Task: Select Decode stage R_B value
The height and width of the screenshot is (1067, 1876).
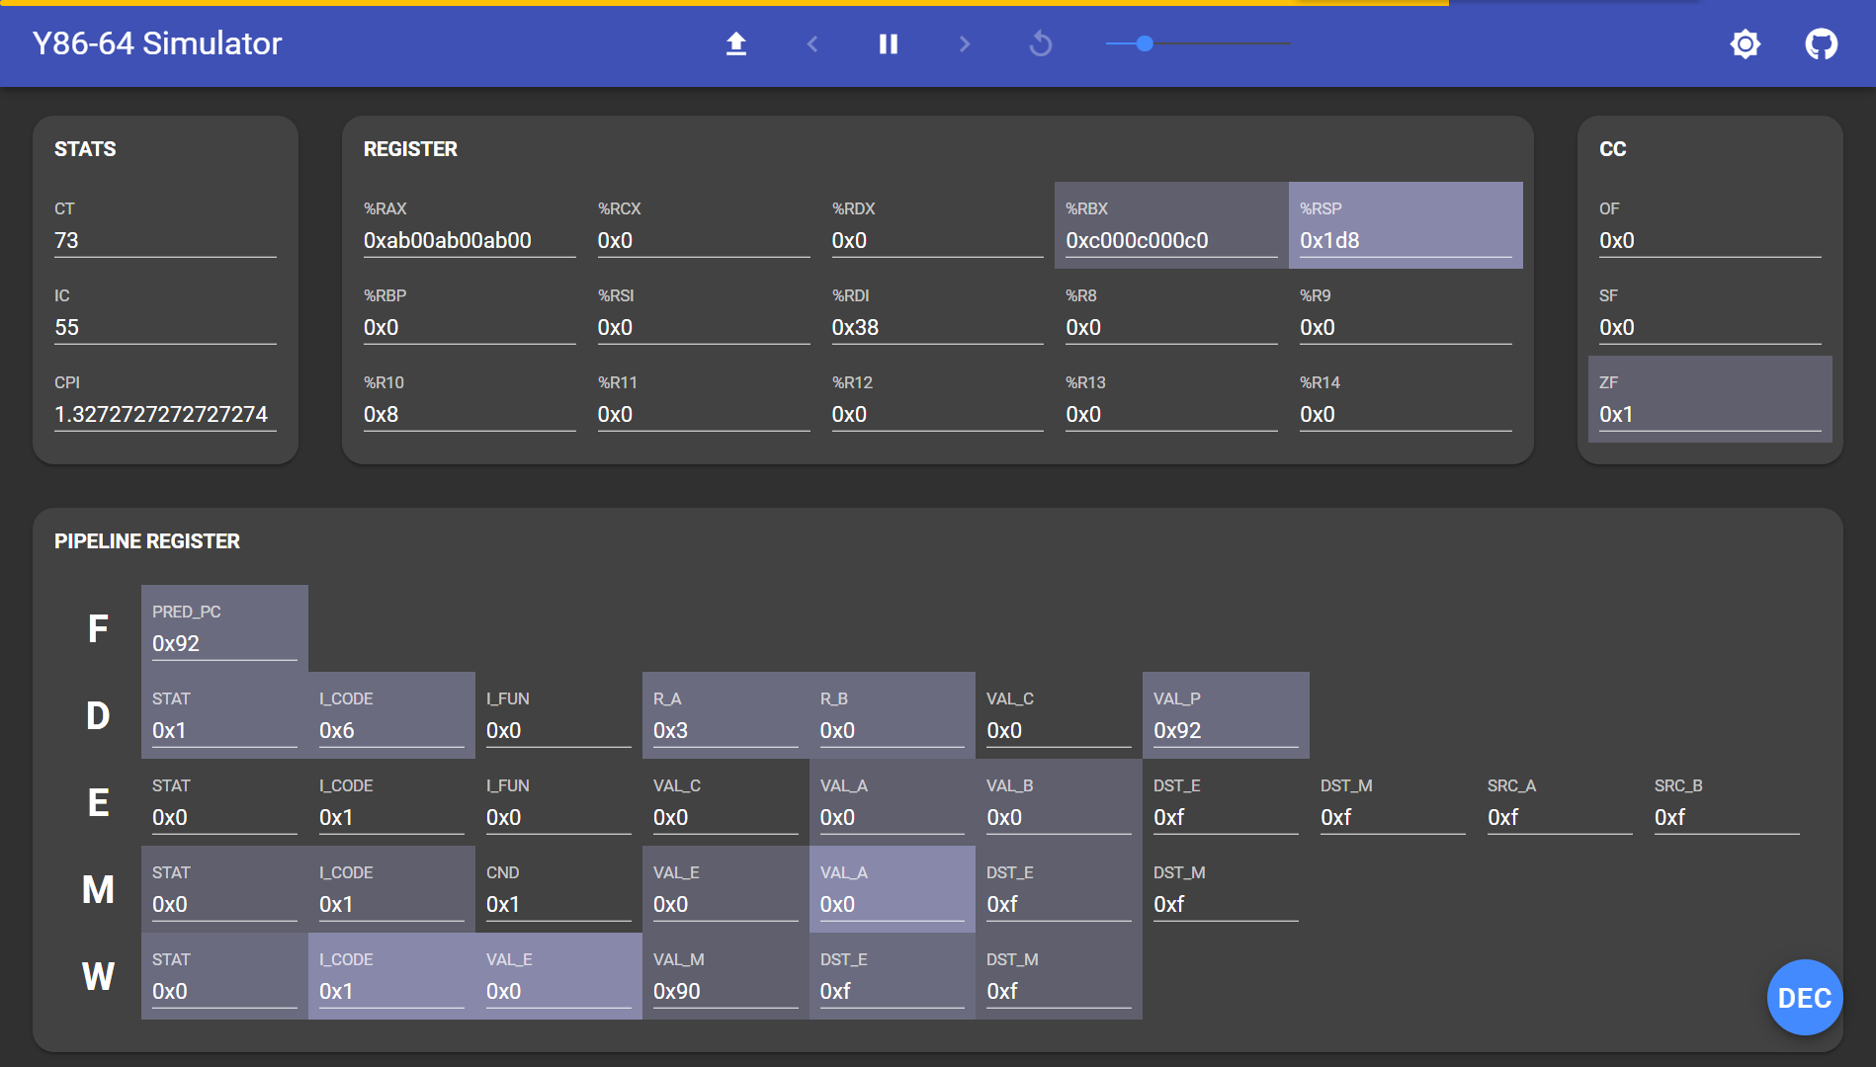Action: click(893, 731)
